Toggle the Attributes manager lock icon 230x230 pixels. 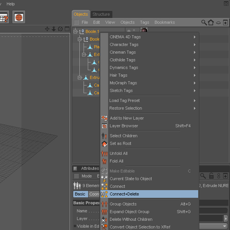(x=211, y=176)
